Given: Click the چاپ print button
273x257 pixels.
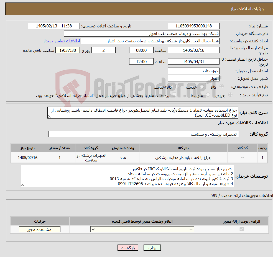Looking at the screenshot, I should [152, 248].
